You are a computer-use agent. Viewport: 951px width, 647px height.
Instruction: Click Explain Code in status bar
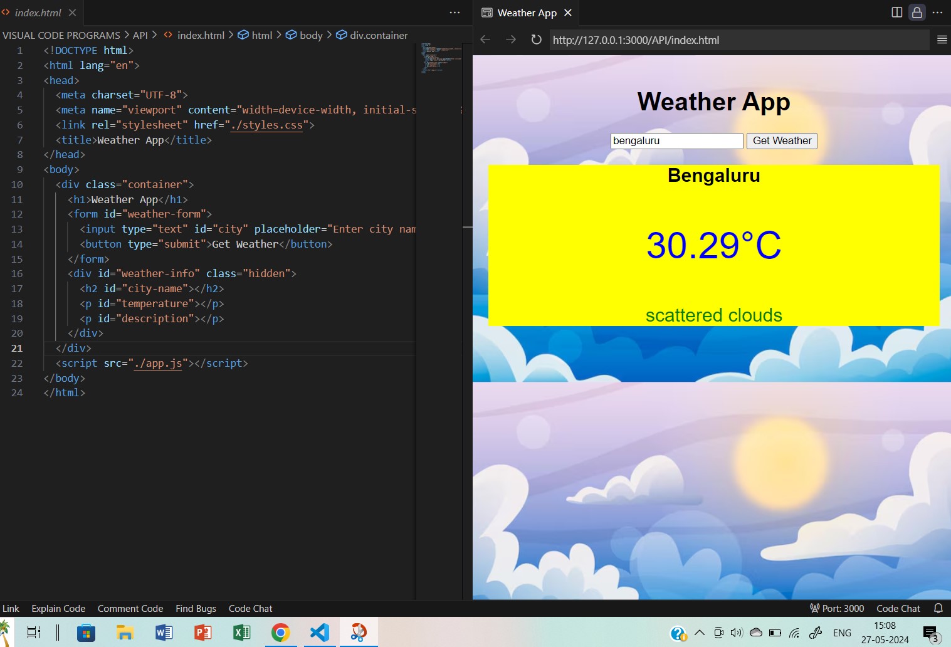point(58,608)
